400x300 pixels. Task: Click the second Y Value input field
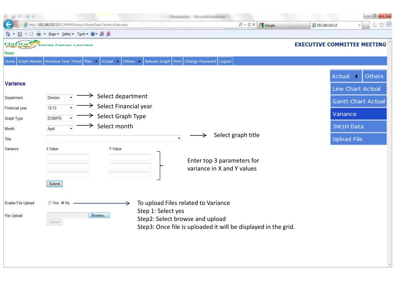[130, 166]
